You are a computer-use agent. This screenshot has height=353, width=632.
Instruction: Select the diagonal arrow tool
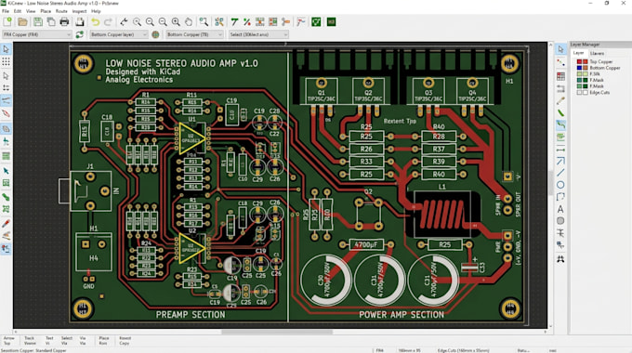[560, 162]
